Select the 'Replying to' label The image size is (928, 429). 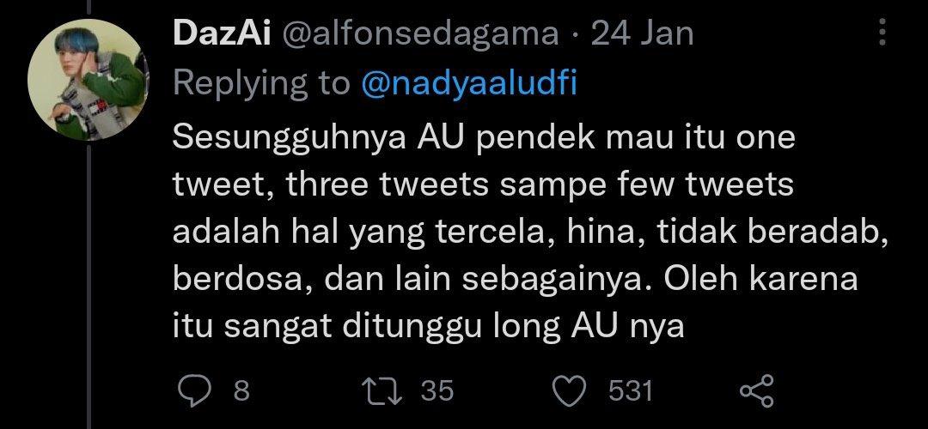tap(262, 84)
